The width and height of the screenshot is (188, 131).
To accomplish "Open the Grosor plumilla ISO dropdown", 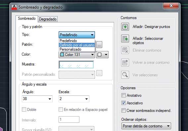I will pyautogui.click(x=76, y=129).
